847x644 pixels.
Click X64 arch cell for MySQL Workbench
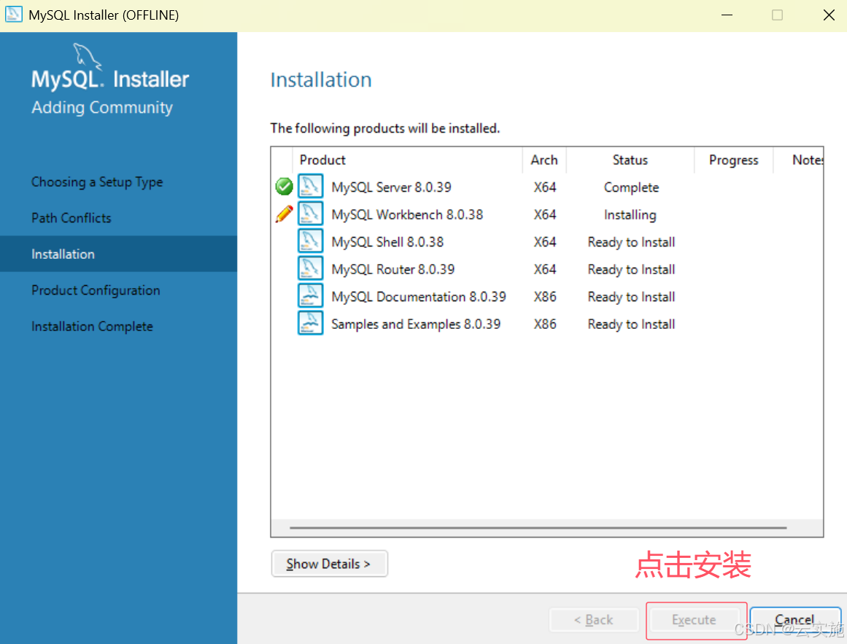click(544, 215)
